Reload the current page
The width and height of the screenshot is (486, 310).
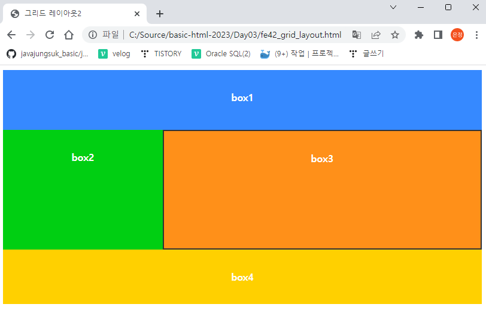[50, 35]
